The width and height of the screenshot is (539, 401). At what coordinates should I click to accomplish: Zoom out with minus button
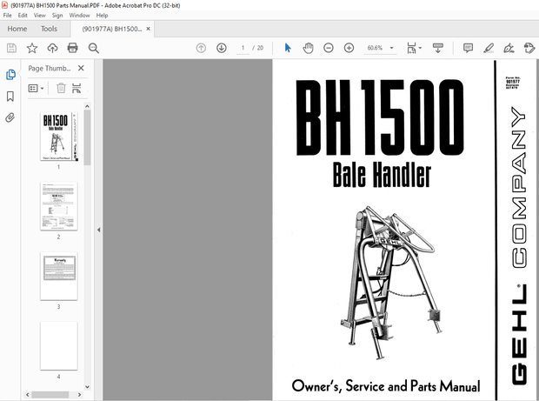click(329, 48)
